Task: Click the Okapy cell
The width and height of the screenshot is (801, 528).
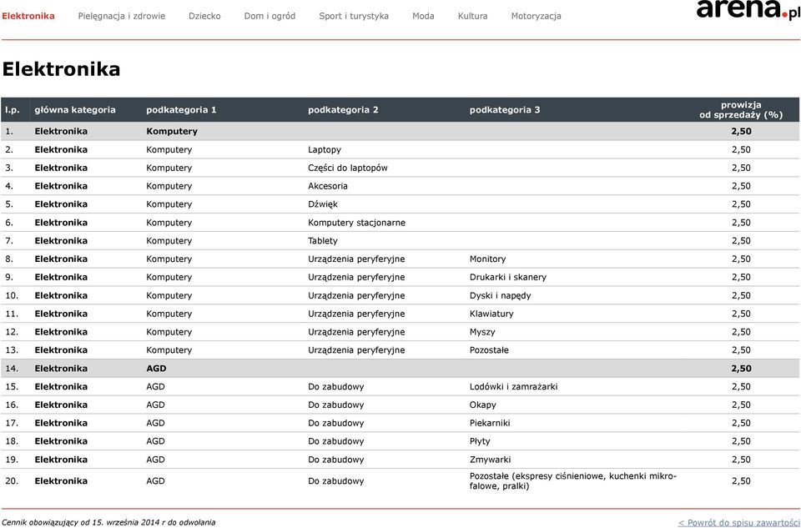Action: click(x=483, y=405)
